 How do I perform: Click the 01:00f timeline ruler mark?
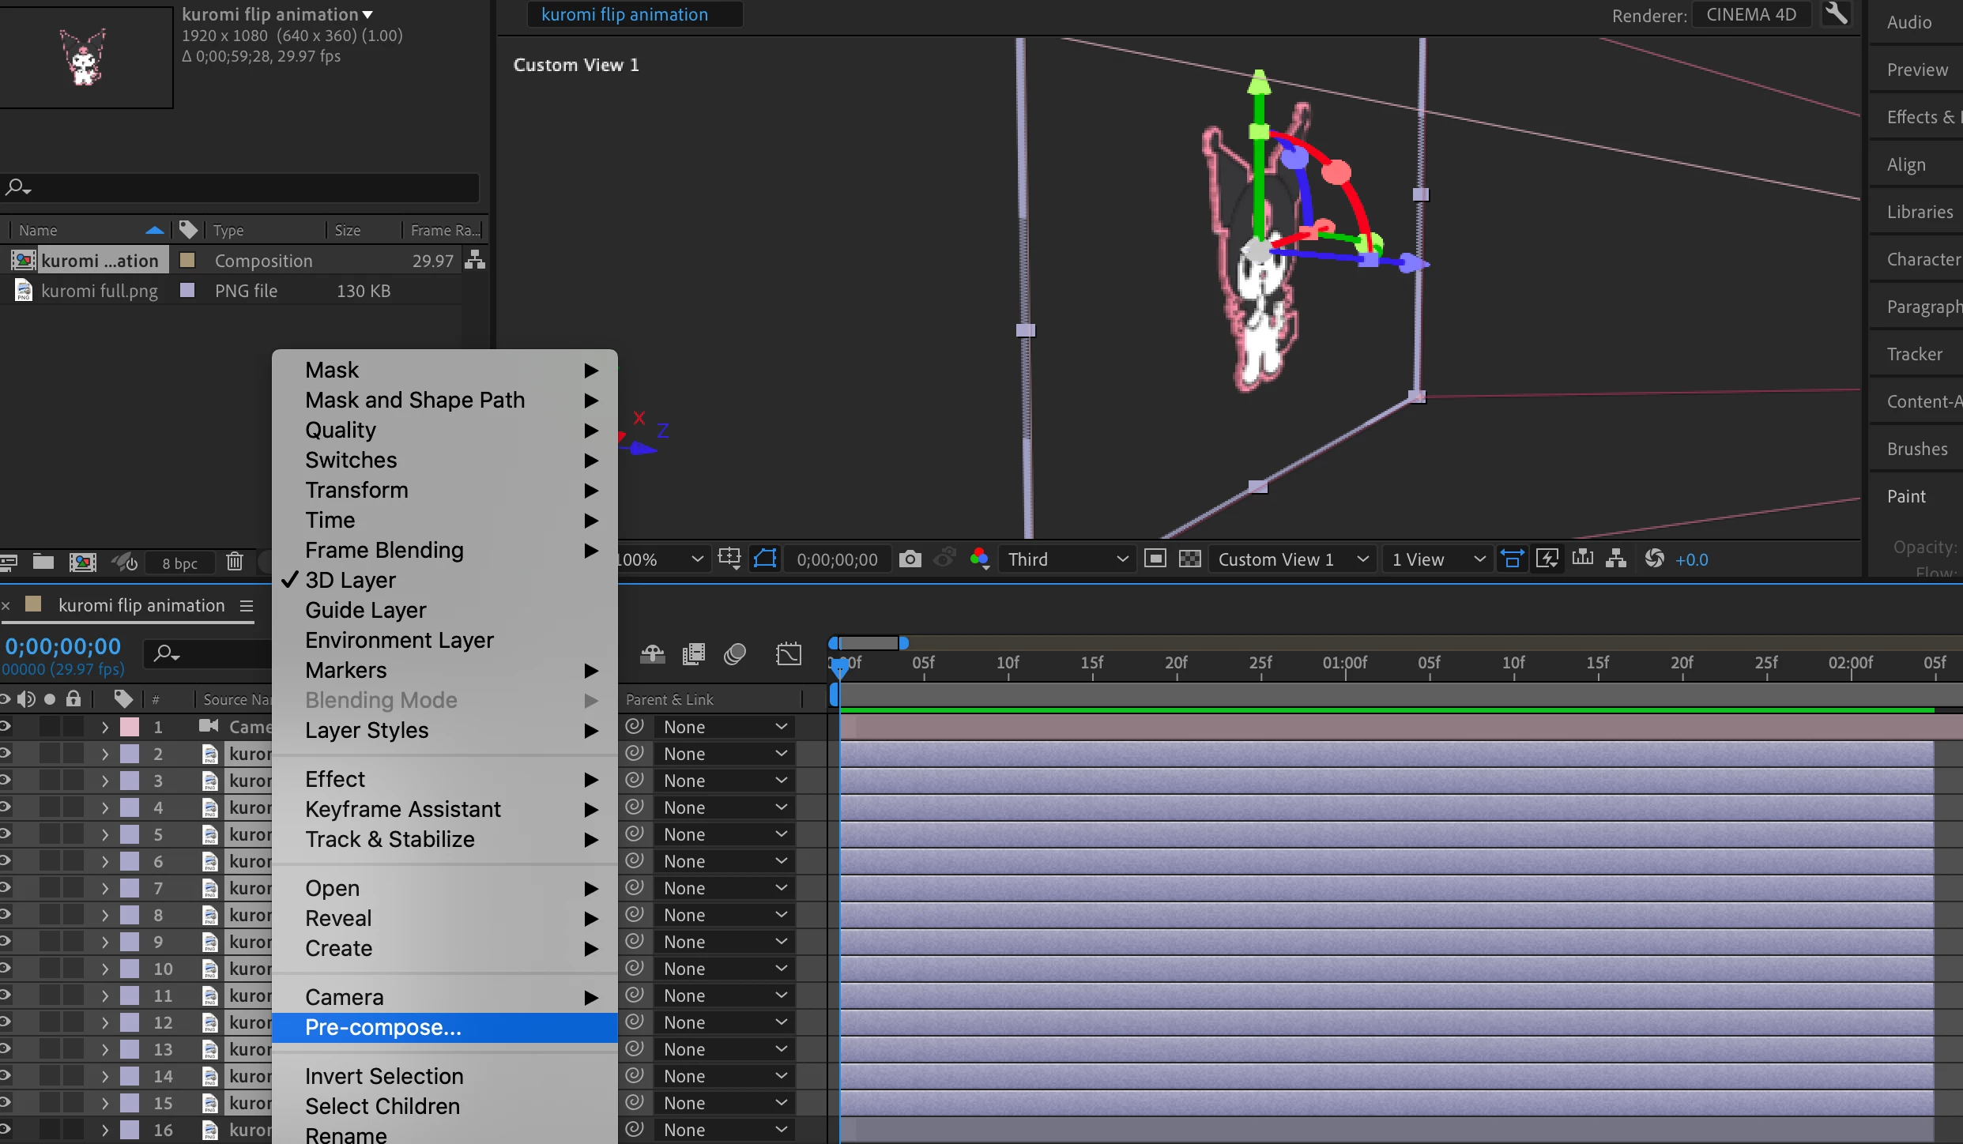[x=1345, y=663]
